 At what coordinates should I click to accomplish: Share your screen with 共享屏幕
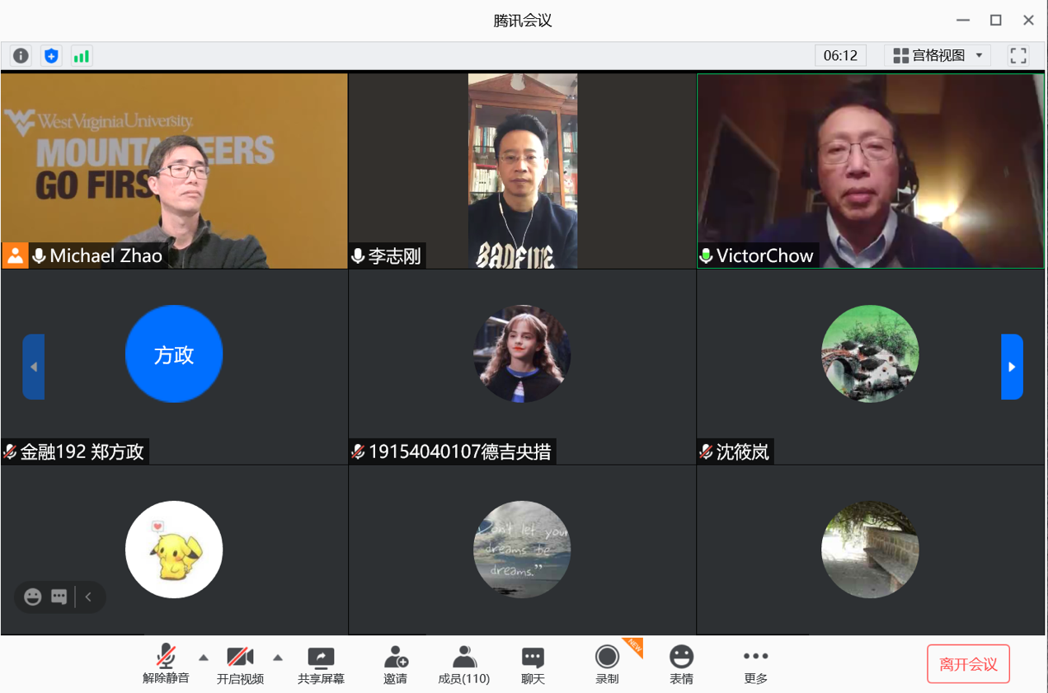tap(320, 664)
